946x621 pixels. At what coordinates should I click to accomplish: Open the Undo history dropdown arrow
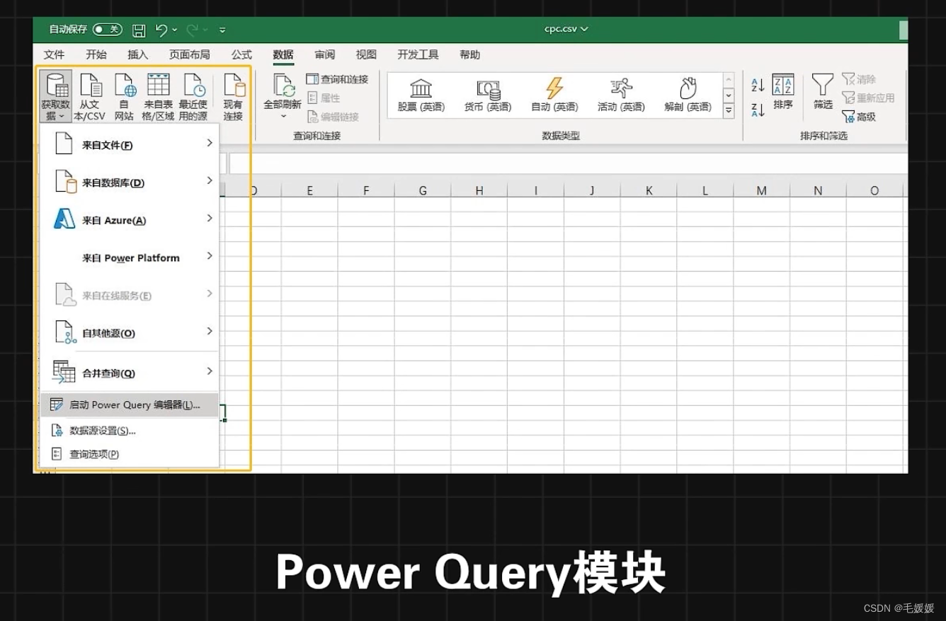pyautogui.click(x=175, y=30)
